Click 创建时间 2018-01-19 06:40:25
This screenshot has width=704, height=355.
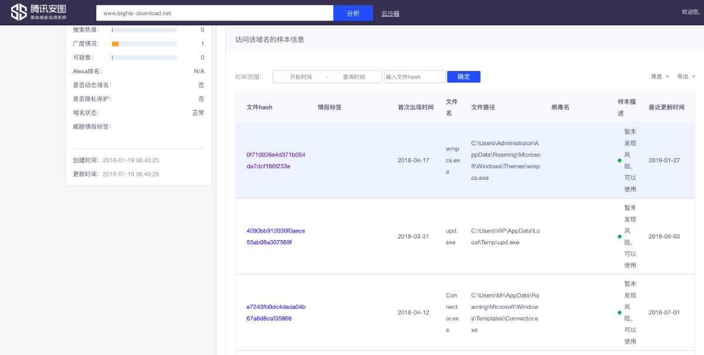[116, 160]
